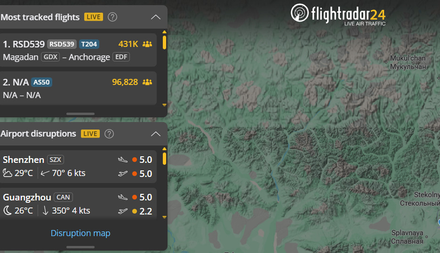Open the Most tracked flights help icon

click(112, 17)
